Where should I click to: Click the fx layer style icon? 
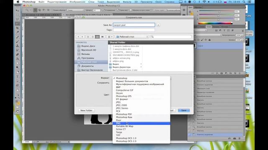[x=217, y=73]
